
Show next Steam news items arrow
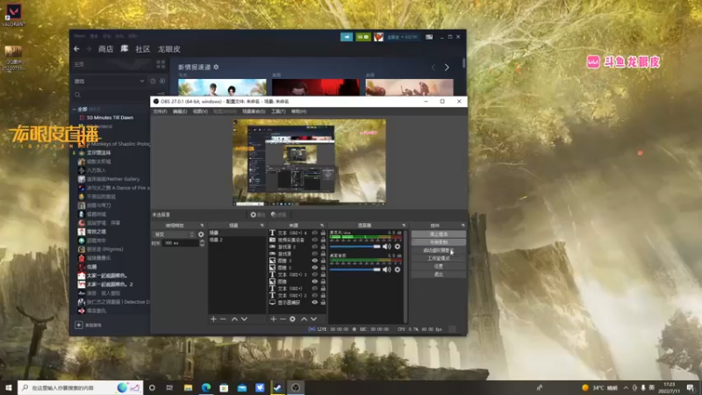pyautogui.click(x=447, y=68)
